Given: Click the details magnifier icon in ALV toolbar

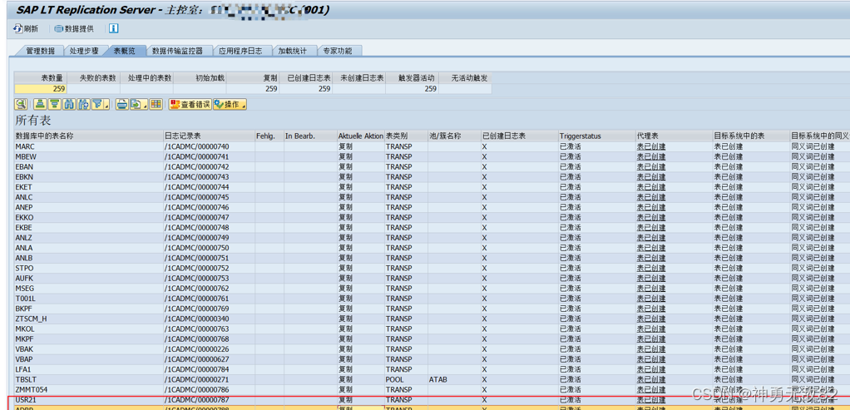Looking at the screenshot, I should pos(21,104).
